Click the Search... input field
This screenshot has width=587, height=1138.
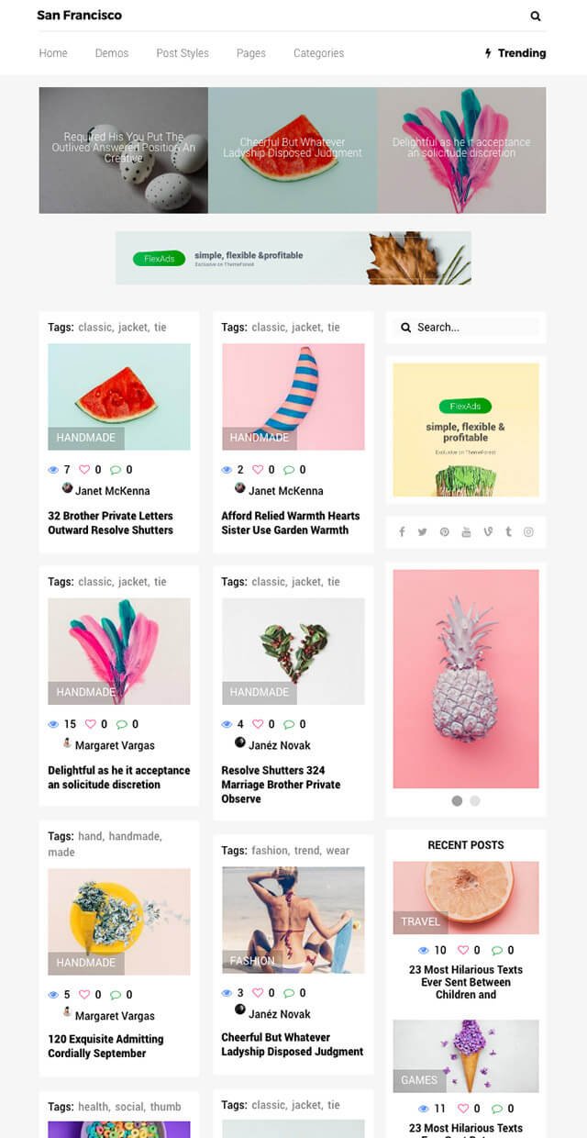[466, 328]
